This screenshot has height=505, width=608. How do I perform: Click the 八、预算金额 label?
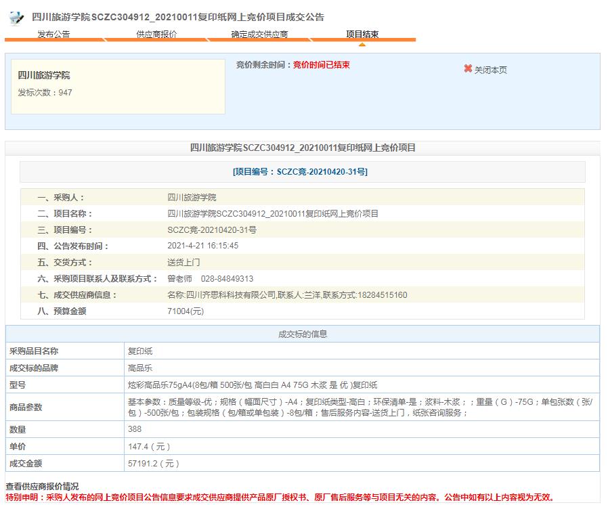(62, 311)
